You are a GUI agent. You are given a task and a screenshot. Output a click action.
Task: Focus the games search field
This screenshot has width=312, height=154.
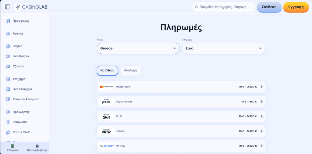224,7
